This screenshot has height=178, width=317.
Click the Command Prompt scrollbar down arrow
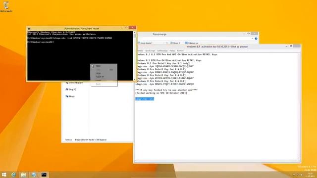[134, 79]
